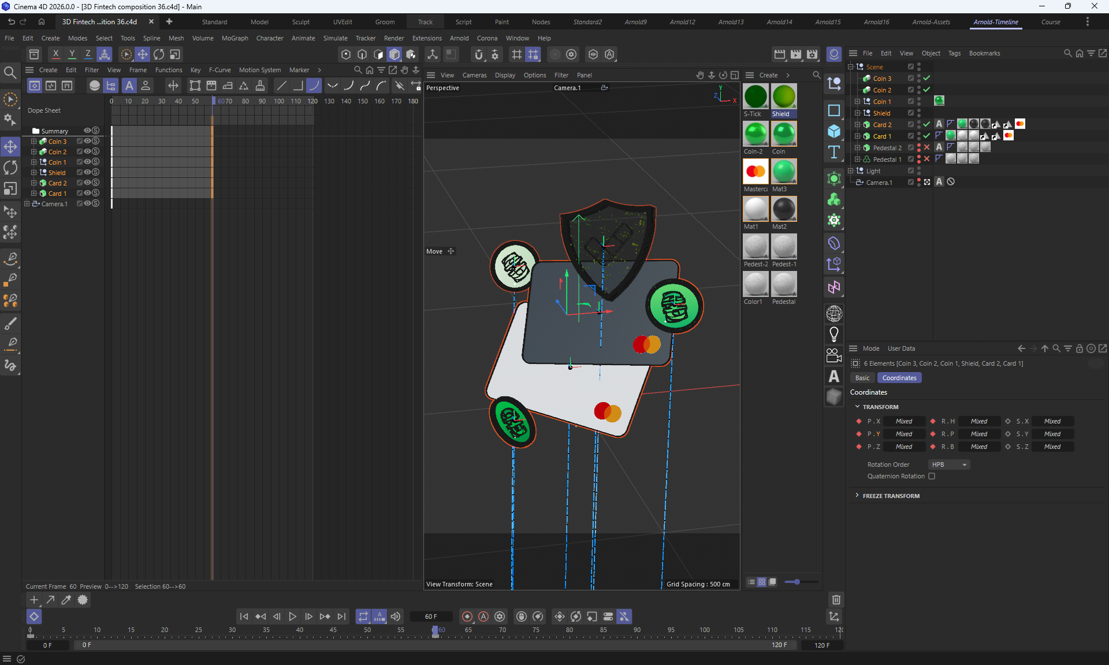Select the Rotate tool in left toolbar

[10, 168]
